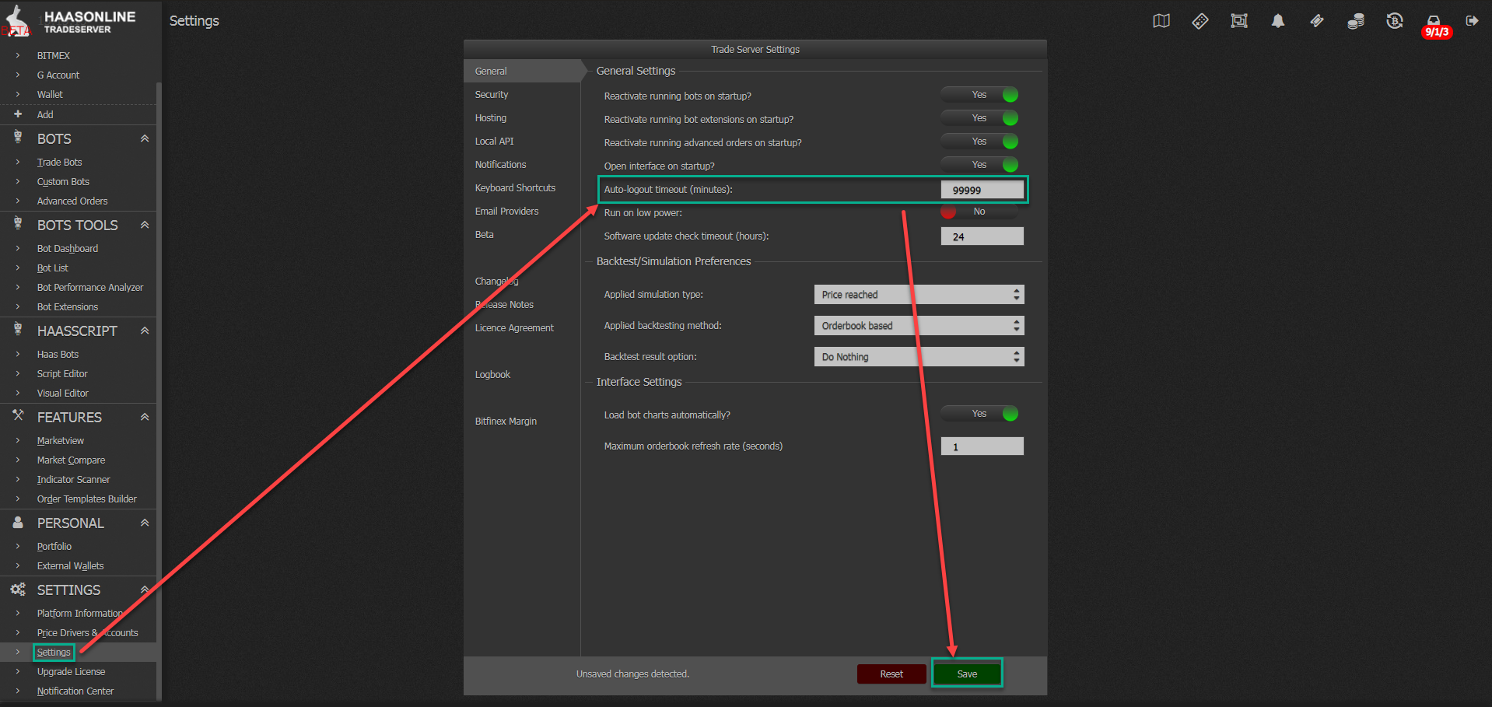Open Bot Performance Analyzer link
Viewport: 1492px width, 707px height.
[x=90, y=287]
